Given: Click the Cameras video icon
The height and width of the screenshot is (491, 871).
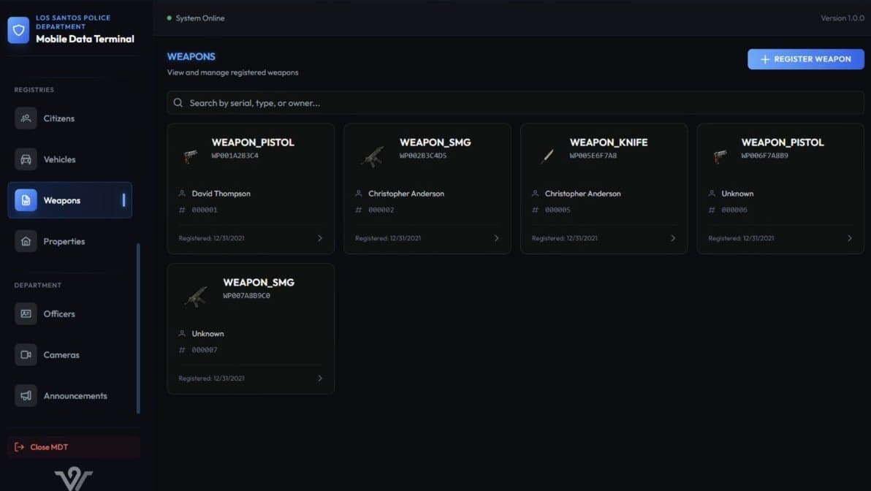Looking at the screenshot, I should tap(26, 354).
